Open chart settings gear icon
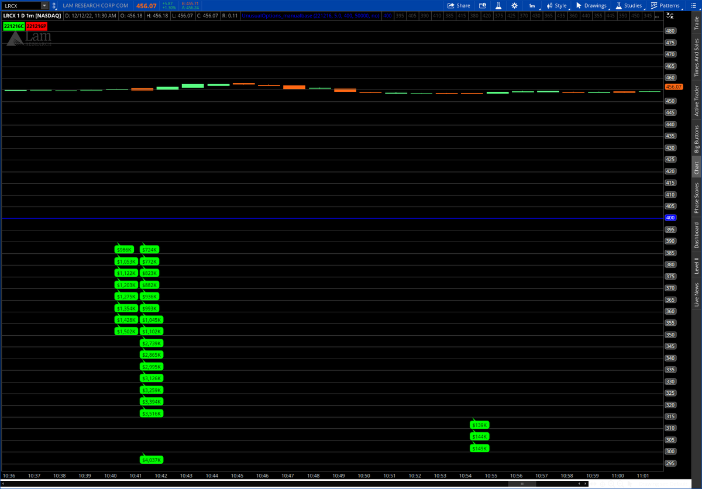702x489 pixels. click(x=514, y=5)
